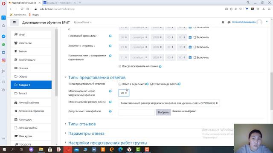Open Instagram sidebar icon
The height and width of the screenshot is (153, 273).
3,60
